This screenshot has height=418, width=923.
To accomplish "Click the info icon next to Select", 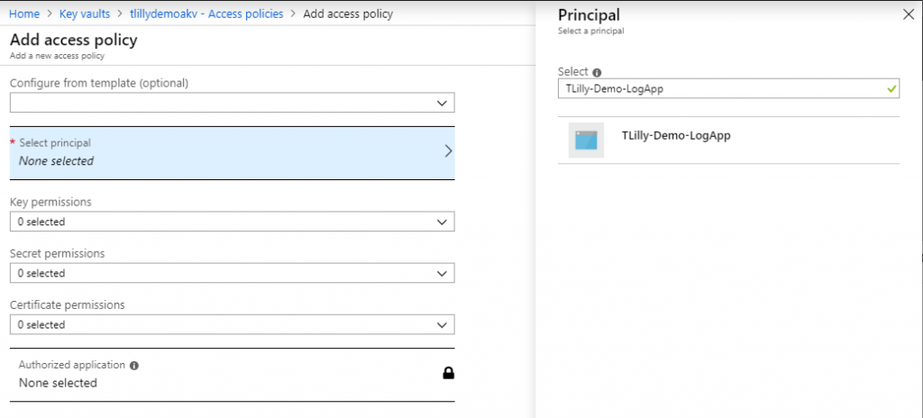I will tap(597, 72).
